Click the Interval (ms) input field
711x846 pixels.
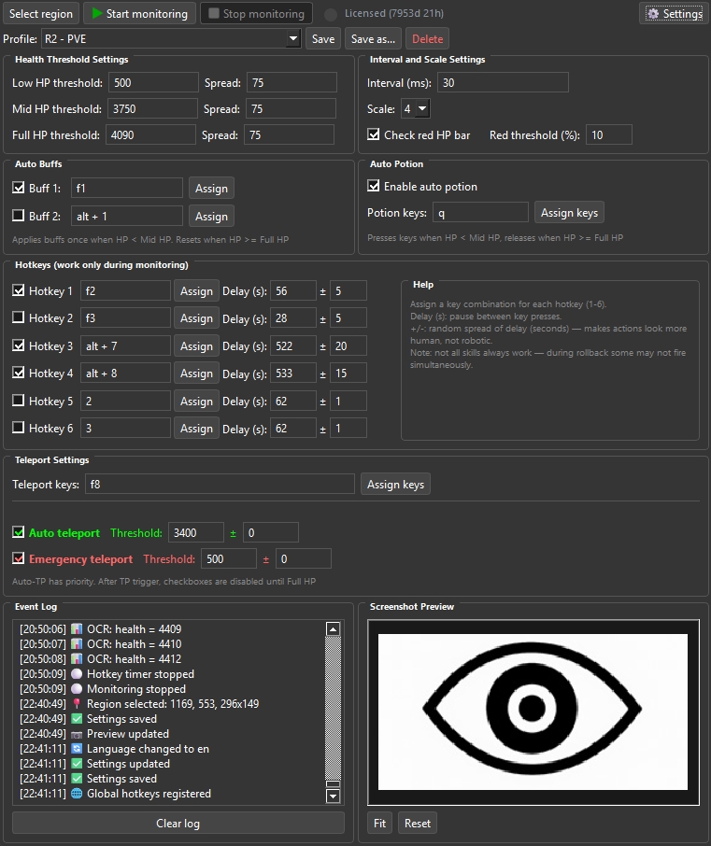click(x=503, y=82)
